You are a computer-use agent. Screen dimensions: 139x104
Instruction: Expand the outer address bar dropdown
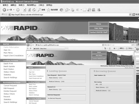pyautogui.click(x=130, y=14)
